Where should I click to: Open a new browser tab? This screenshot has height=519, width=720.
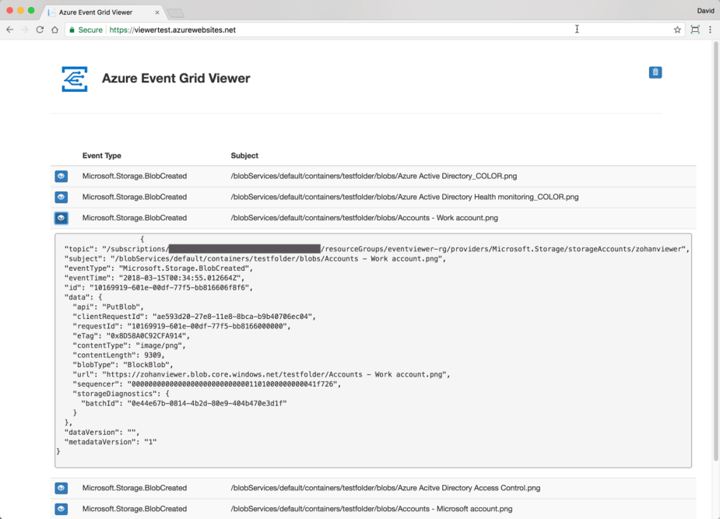coord(174,12)
